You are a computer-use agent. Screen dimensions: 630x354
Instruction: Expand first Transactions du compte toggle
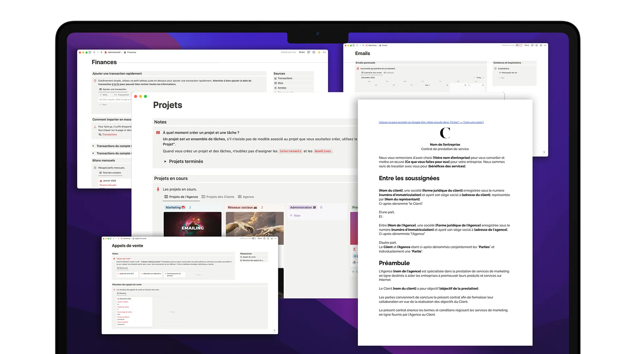tap(93, 146)
